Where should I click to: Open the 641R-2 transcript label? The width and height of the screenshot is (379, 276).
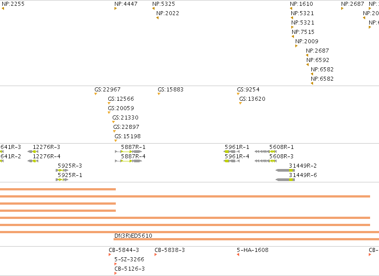(11, 157)
